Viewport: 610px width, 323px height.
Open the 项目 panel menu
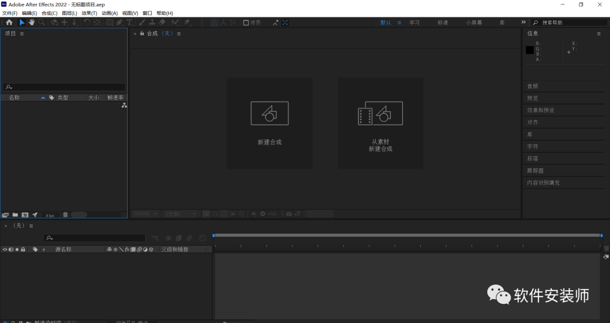tap(22, 34)
